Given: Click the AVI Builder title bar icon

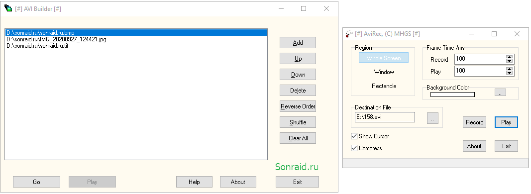Looking at the screenshot, I should (8, 8).
